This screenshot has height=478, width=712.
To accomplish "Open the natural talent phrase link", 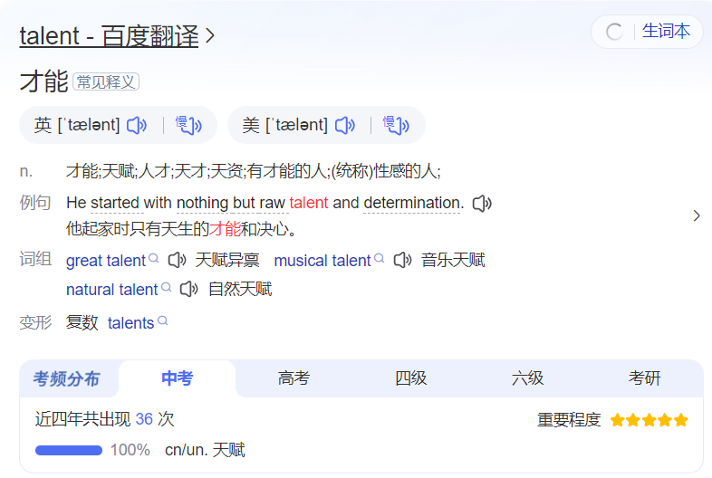I will coord(111,289).
